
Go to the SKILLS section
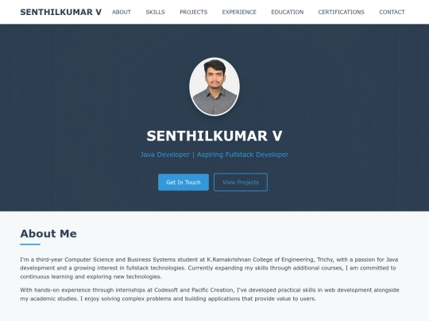click(155, 12)
